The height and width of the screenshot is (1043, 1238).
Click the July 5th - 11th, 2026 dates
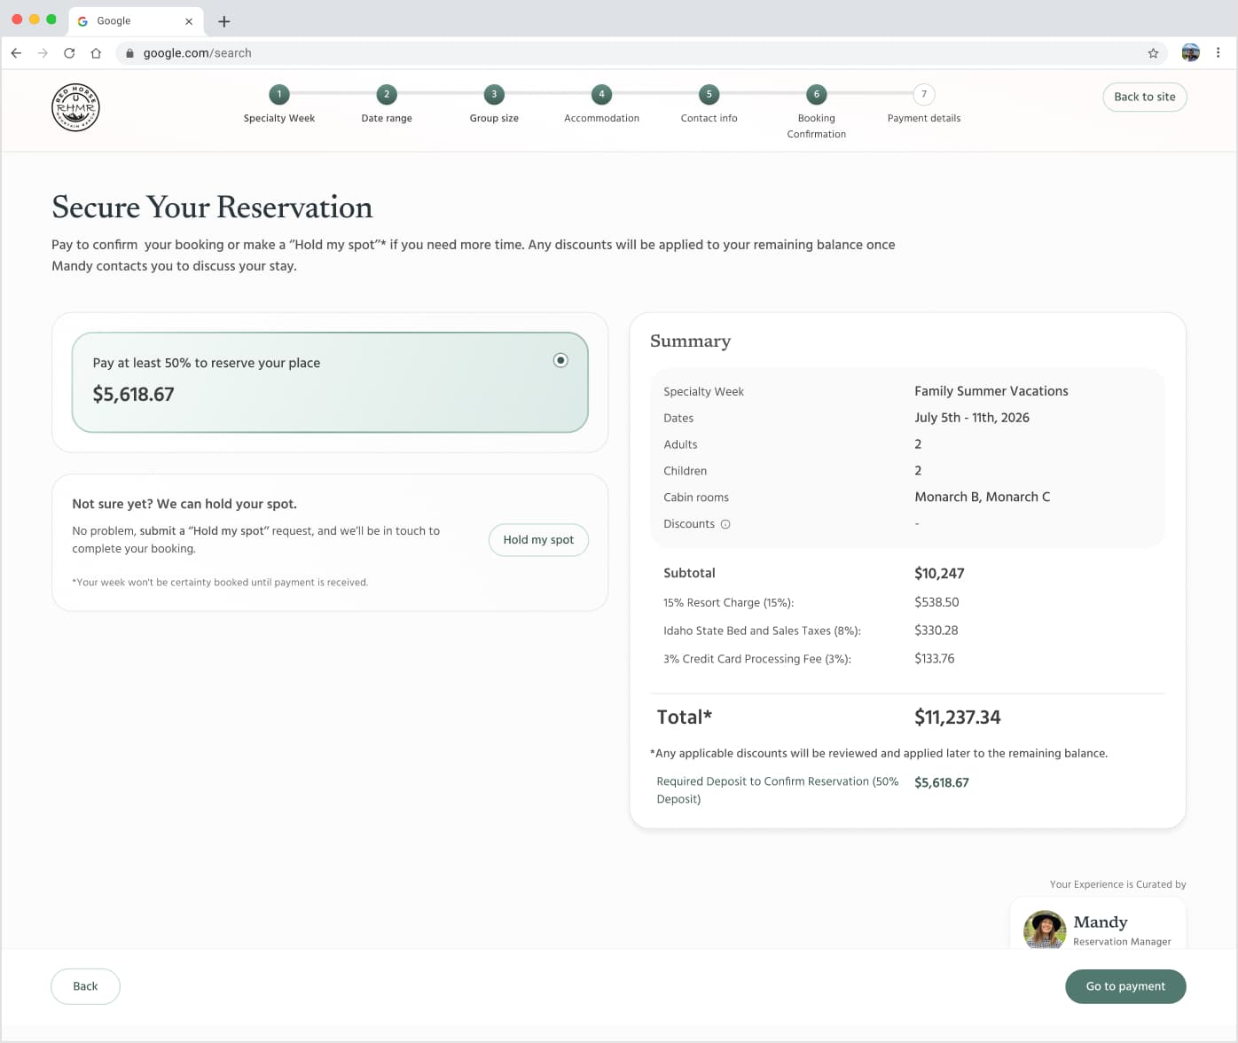pos(972,418)
